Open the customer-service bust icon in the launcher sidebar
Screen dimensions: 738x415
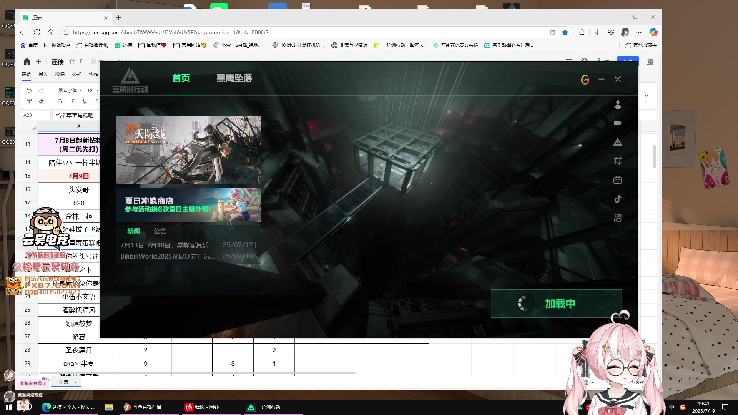point(618,105)
